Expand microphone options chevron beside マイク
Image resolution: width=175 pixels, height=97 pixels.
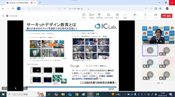(x=150, y=16)
